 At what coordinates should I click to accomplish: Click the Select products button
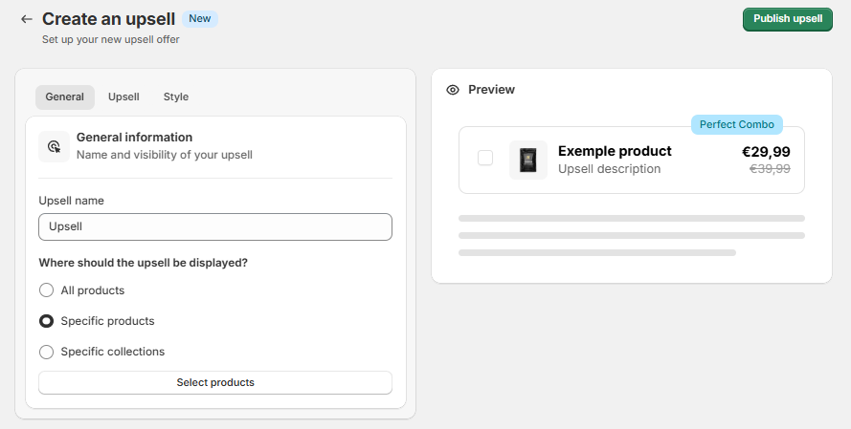215,382
